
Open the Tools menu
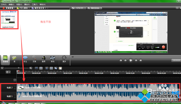pos(35,5)
